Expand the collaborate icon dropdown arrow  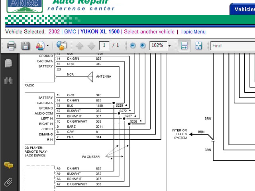[x=48, y=46]
